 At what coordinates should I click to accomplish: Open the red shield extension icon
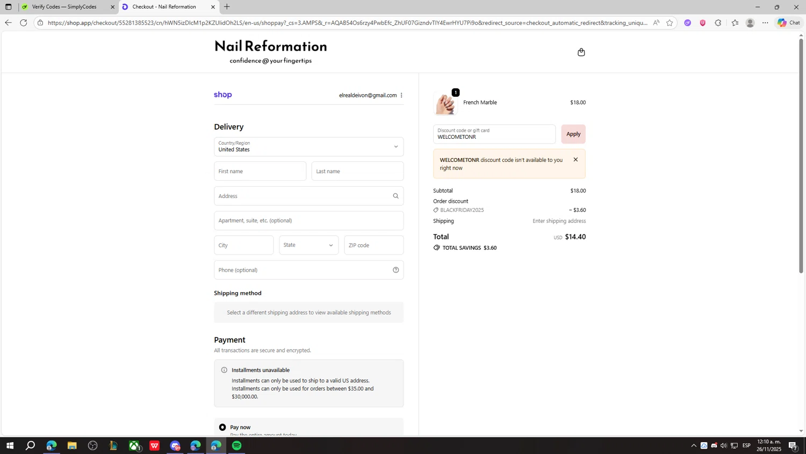tap(702, 23)
